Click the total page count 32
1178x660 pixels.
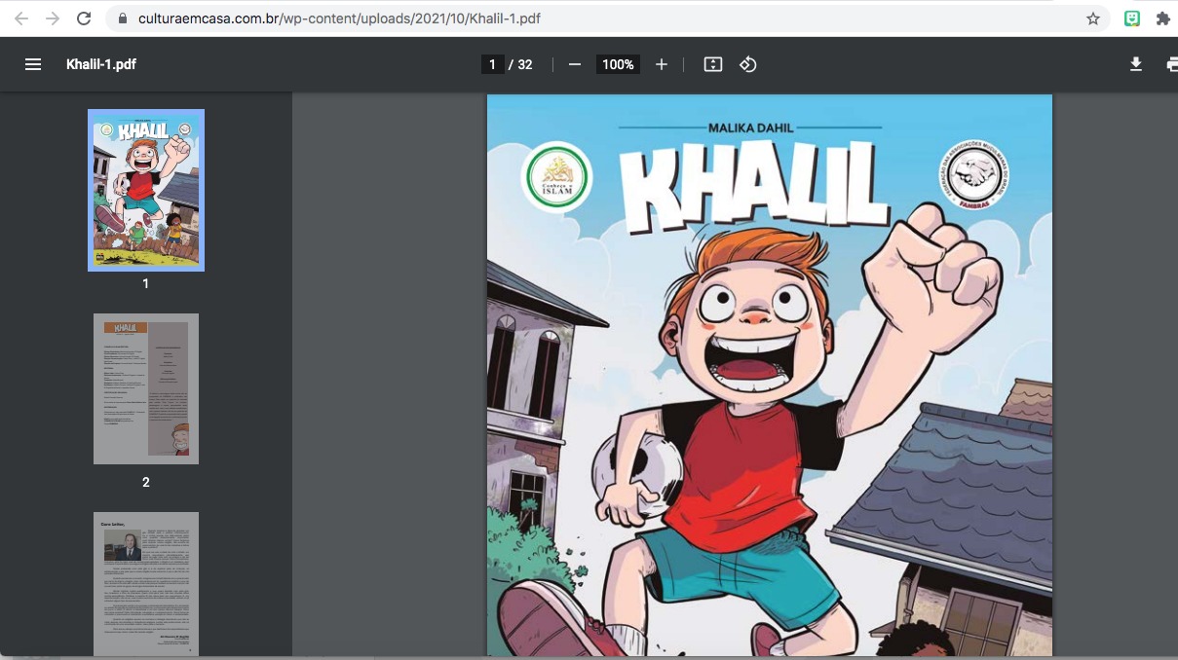pyautogui.click(x=525, y=64)
